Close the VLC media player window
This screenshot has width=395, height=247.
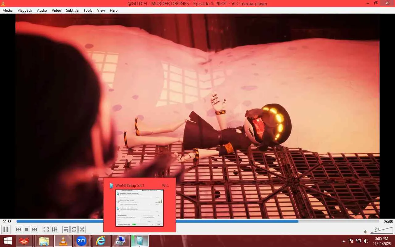click(x=388, y=3)
